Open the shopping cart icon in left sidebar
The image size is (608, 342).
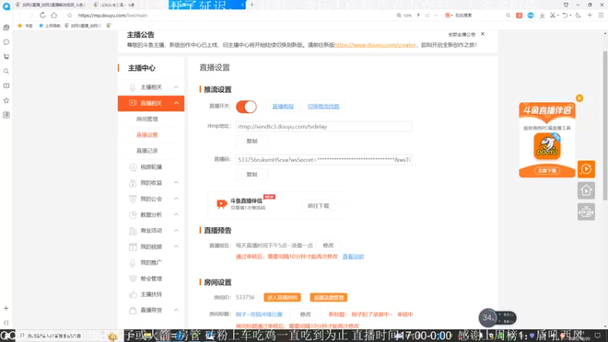tap(6, 56)
